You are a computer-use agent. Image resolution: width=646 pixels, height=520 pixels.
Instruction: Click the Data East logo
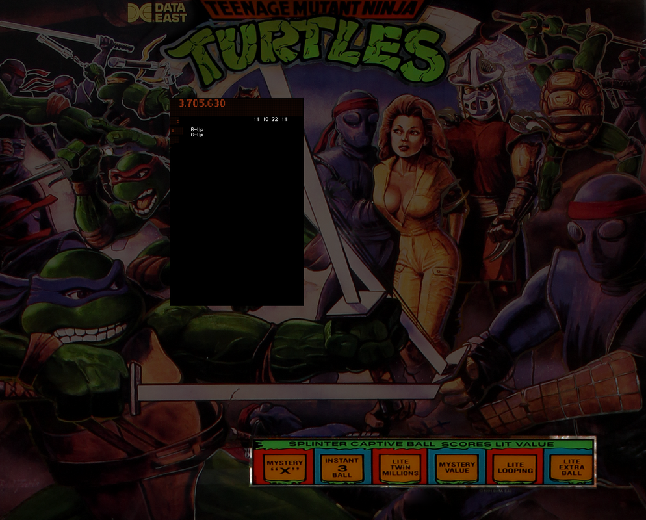(x=157, y=12)
